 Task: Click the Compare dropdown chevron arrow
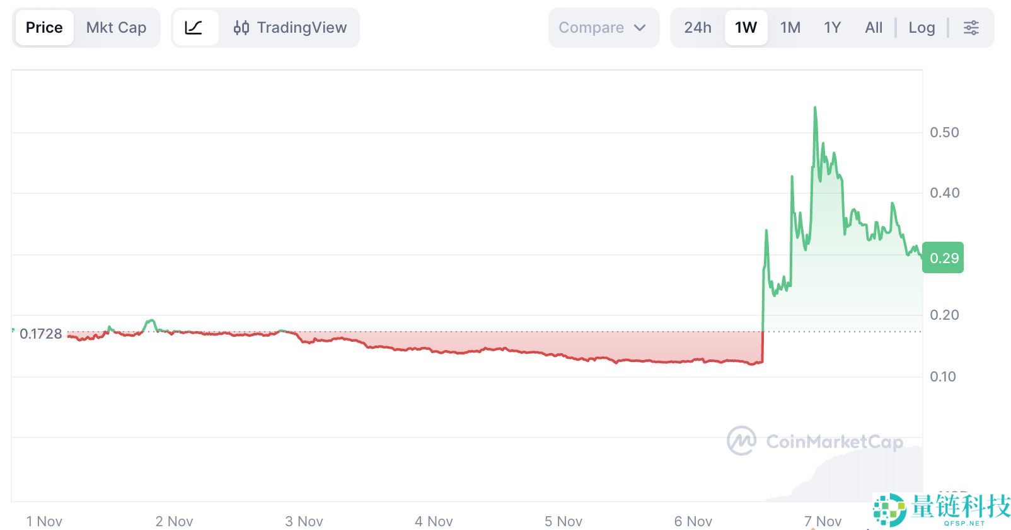(640, 28)
